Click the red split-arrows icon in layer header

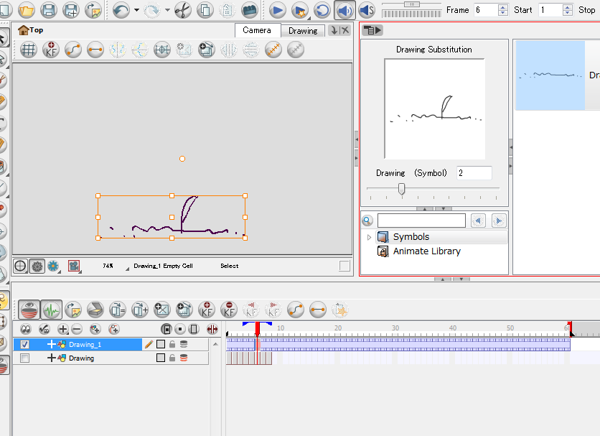pyautogui.click(x=212, y=329)
